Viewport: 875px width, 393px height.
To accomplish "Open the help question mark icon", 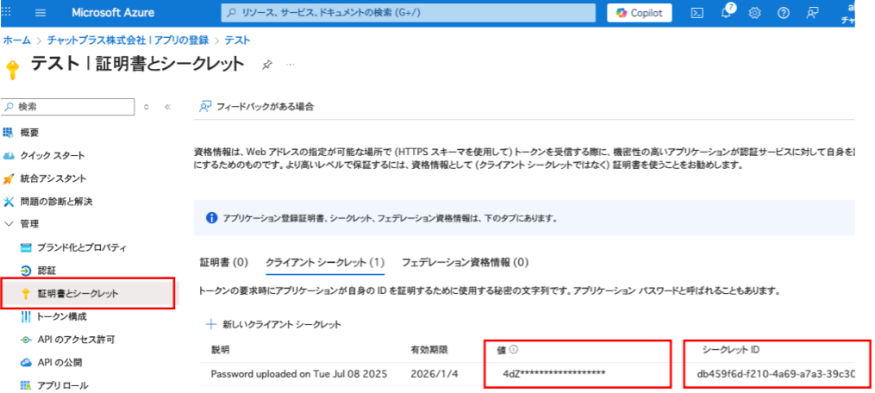I will click(x=784, y=14).
